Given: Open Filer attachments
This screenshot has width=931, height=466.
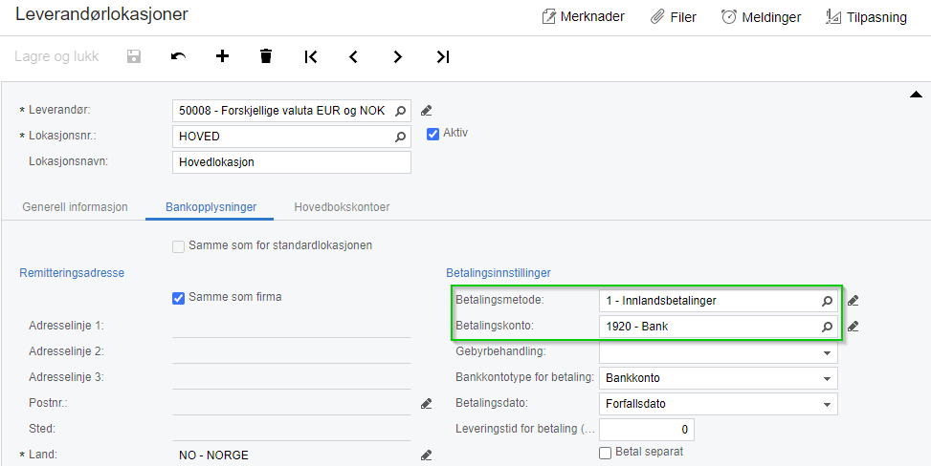Looking at the screenshot, I should (674, 17).
